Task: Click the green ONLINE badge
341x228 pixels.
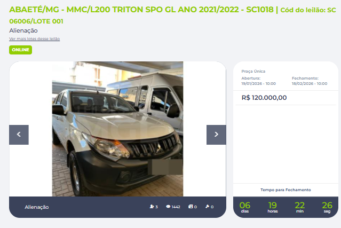Action: 20,50
